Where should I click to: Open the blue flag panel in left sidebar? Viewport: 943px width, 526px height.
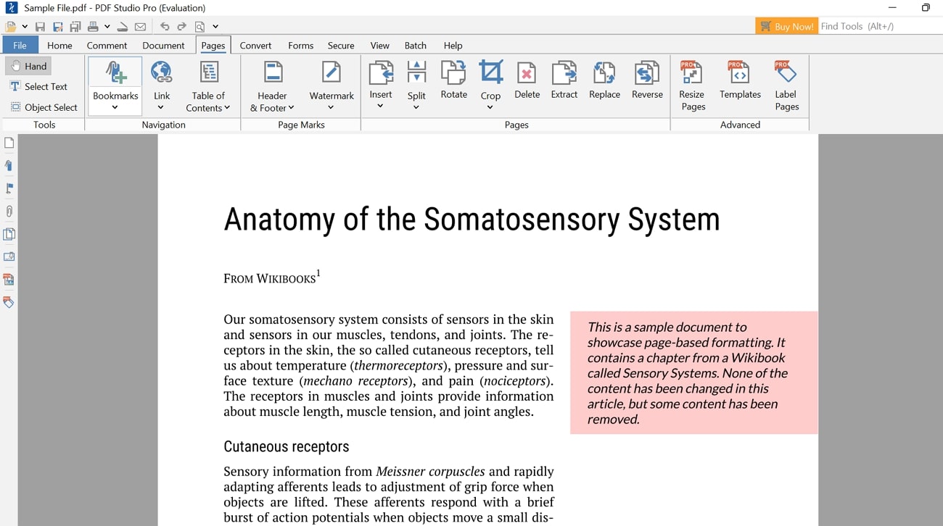(x=9, y=188)
